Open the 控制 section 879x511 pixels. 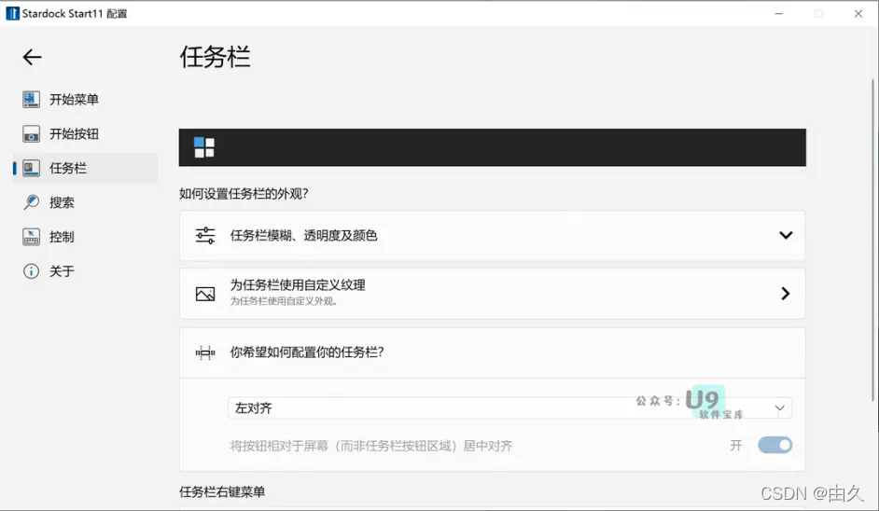(85, 237)
